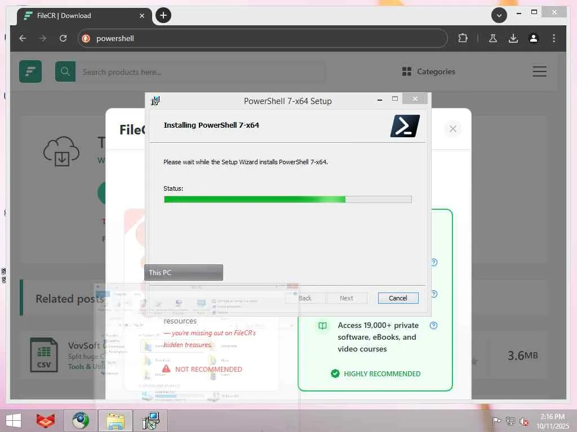This screenshot has height=432, width=577.
Task: Click the Action Center flag in tray
Action: click(496, 421)
